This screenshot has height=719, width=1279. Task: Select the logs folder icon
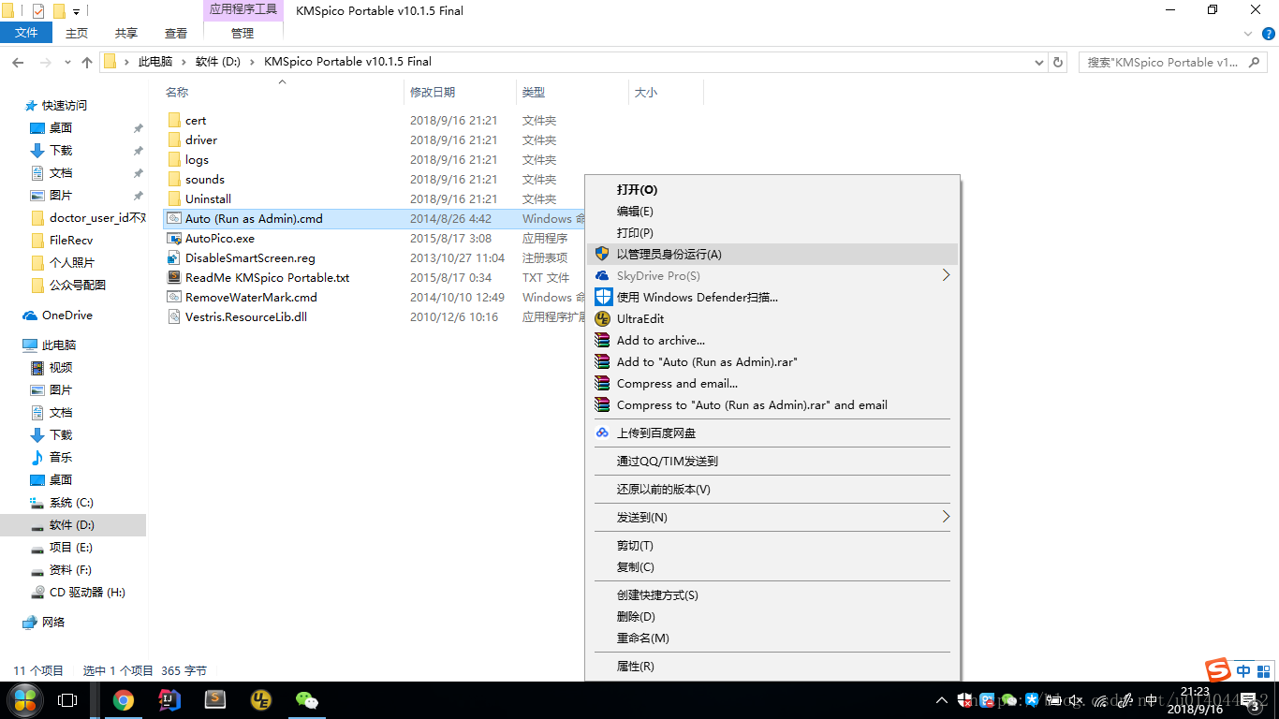pyautogui.click(x=173, y=159)
